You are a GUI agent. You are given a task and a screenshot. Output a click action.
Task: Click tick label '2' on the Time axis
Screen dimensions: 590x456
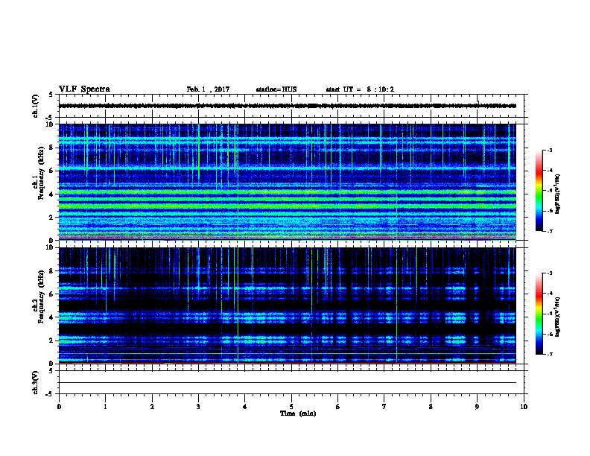[x=152, y=407]
